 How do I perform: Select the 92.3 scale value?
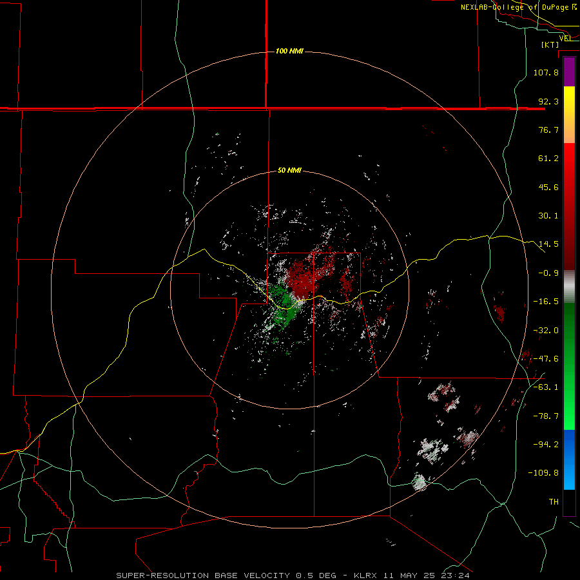coord(548,101)
